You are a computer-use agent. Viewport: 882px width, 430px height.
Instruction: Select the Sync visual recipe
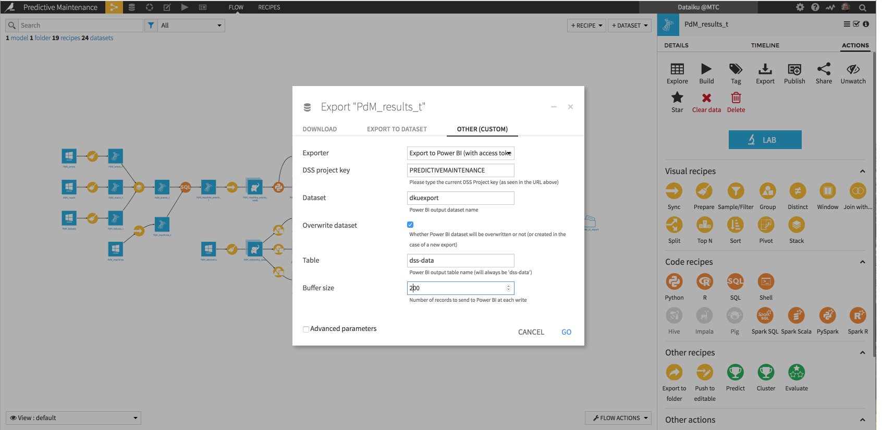674,191
